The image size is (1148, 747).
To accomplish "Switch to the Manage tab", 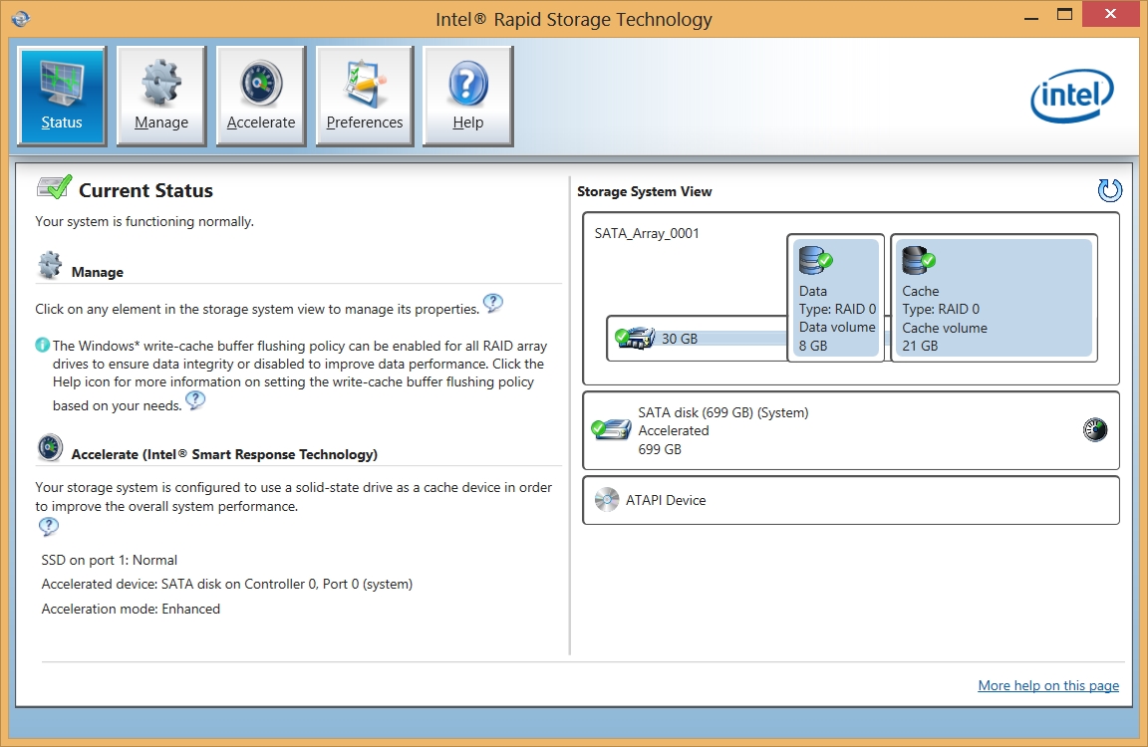I will 161,97.
